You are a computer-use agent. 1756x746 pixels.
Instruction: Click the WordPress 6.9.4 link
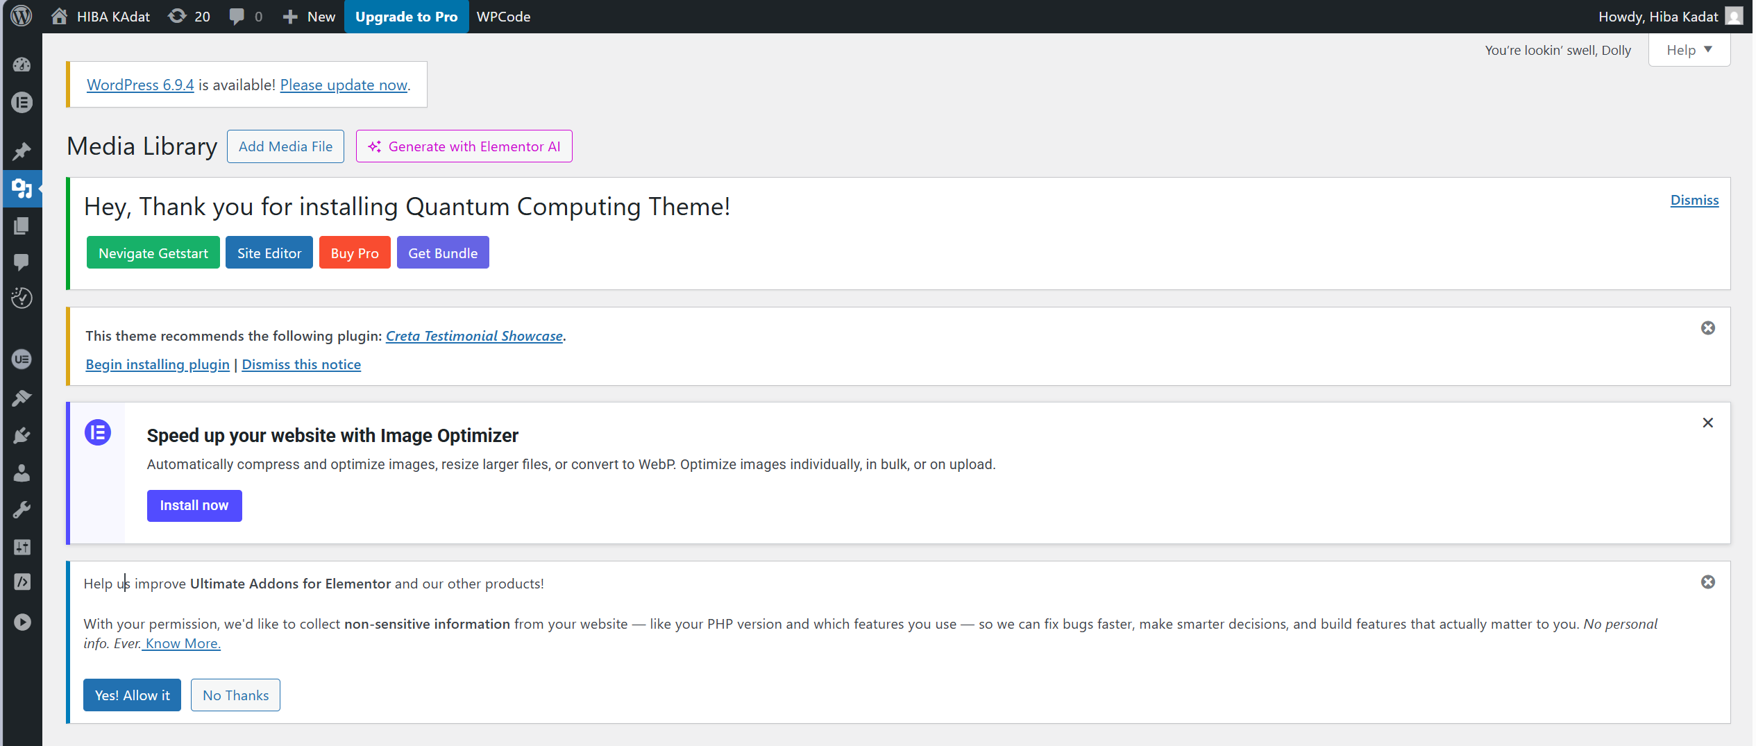point(140,85)
